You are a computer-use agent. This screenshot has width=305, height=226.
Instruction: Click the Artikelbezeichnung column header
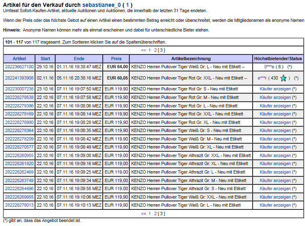coord(191,59)
